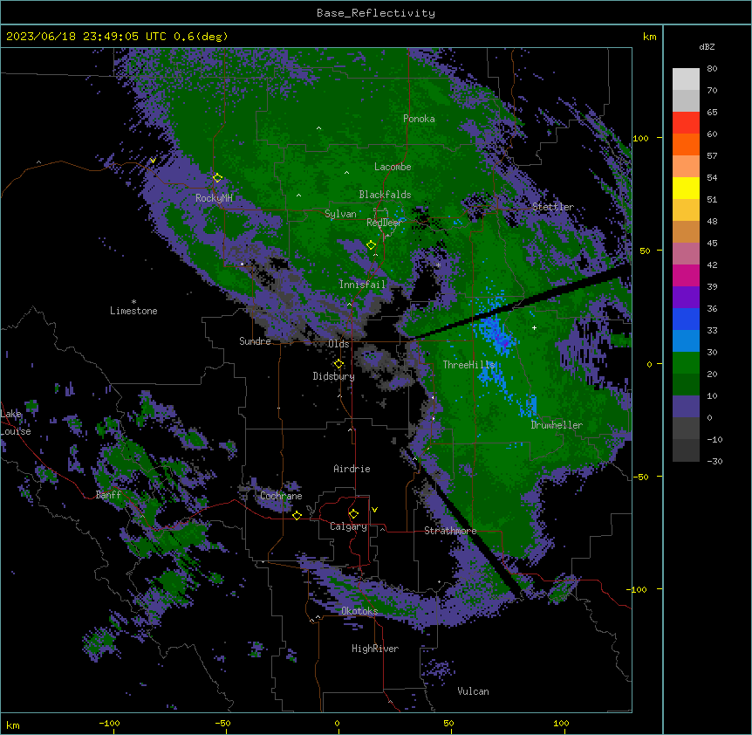This screenshot has width=752, height=735.
Task: Click the Base_Reflectivity title
Action: click(x=376, y=13)
